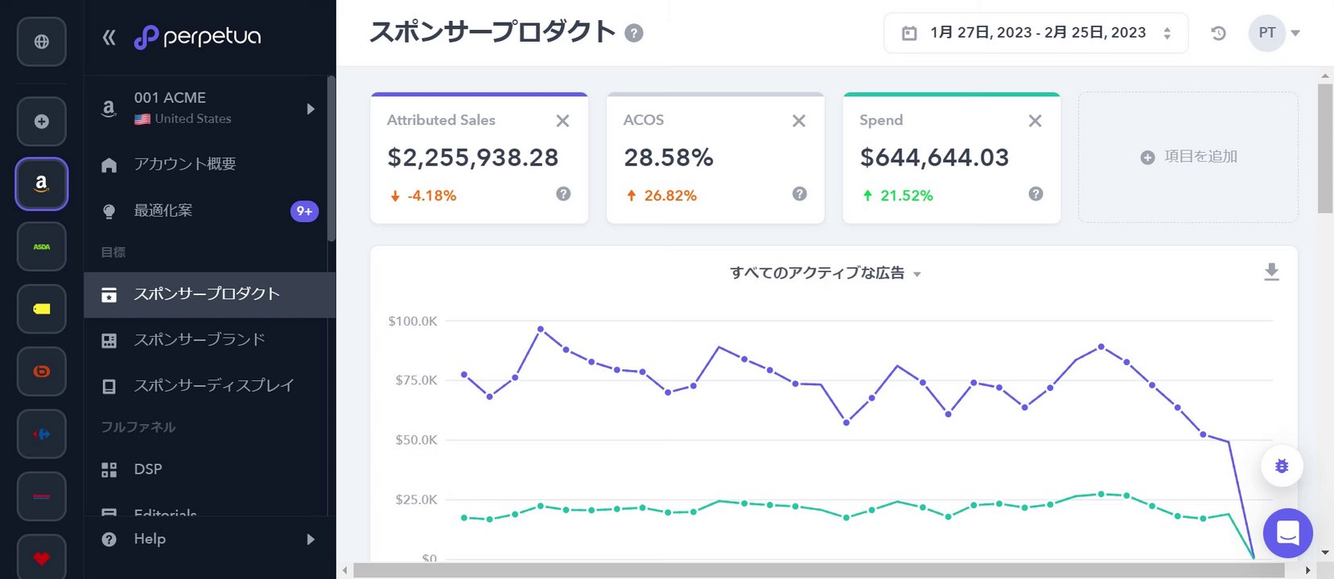This screenshot has width=1334, height=579.
Task: Remove the Spend metric card
Action: 1035,121
